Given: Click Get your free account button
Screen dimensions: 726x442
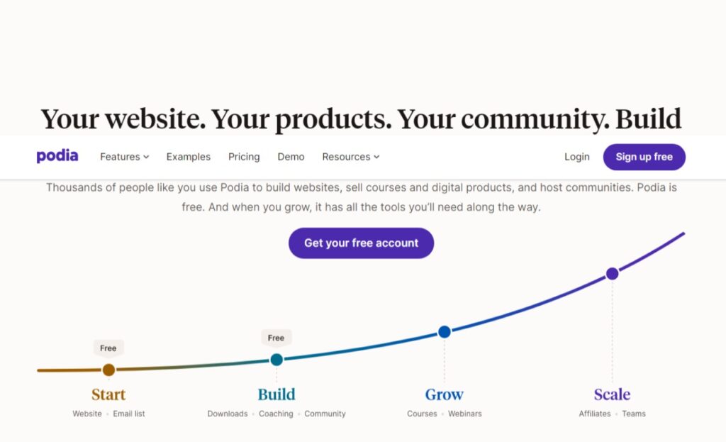Looking at the screenshot, I should tap(361, 243).
